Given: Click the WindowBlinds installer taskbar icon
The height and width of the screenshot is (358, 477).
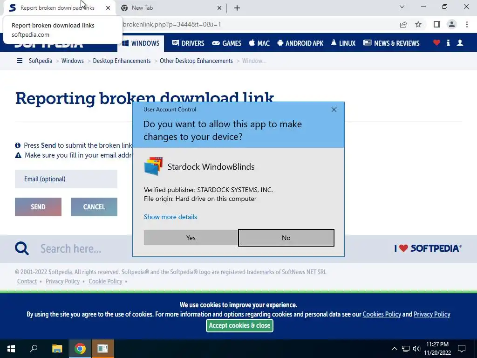Looking at the screenshot, I should click(102, 349).
